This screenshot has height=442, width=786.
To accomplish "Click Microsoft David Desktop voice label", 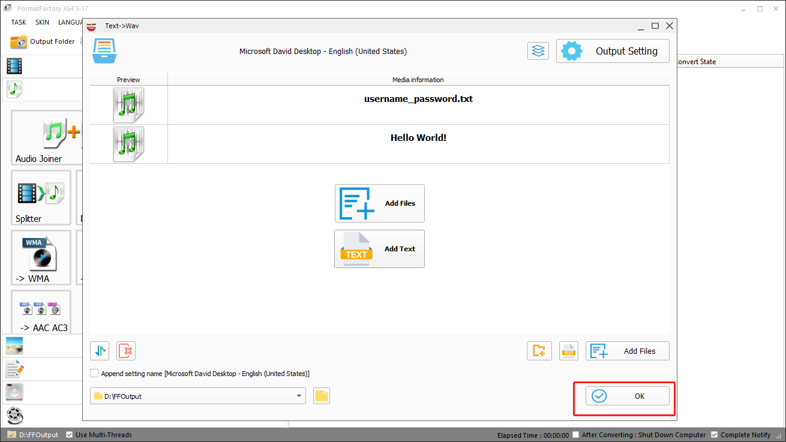I will (x=323, y=52).
